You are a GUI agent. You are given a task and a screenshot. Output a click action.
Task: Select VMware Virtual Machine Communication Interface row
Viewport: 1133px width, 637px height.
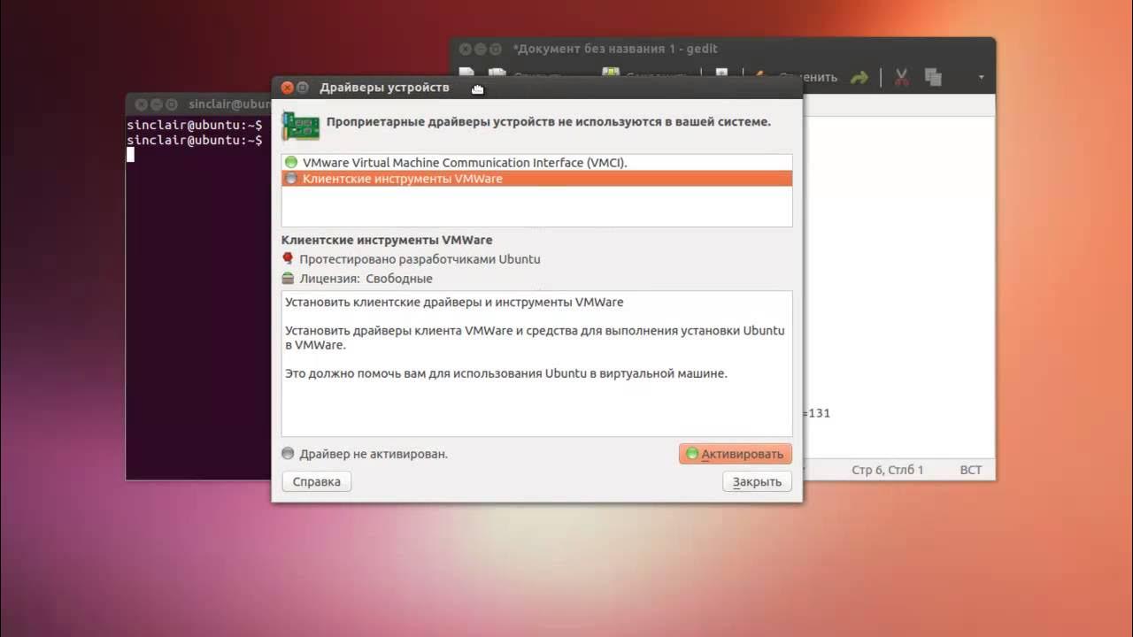(x=536, y=163)
